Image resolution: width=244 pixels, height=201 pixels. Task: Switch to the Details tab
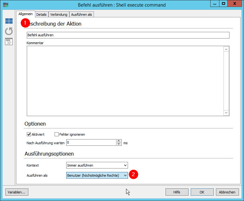click(41, 15)
